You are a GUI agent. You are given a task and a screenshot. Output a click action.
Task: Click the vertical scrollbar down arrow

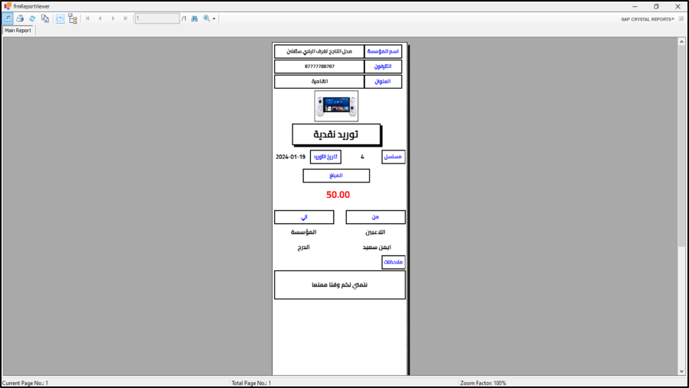pyautogui.click(x=681, y=371)
